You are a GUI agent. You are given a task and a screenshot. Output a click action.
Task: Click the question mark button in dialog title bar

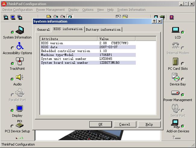[x=154, y=21]
